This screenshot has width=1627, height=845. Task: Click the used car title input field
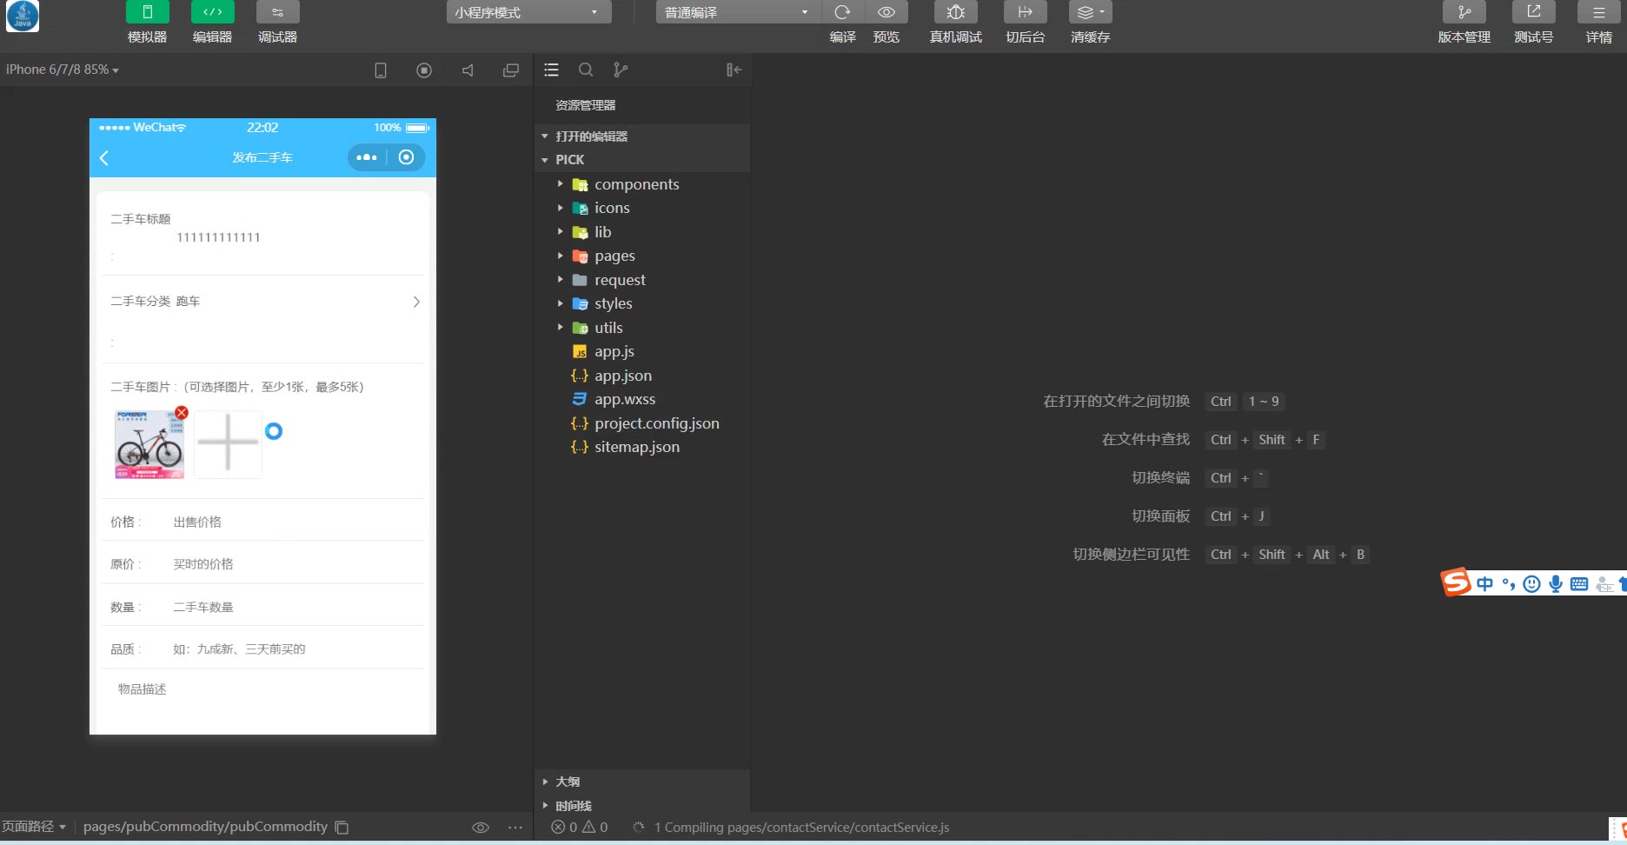click(300, 237)
